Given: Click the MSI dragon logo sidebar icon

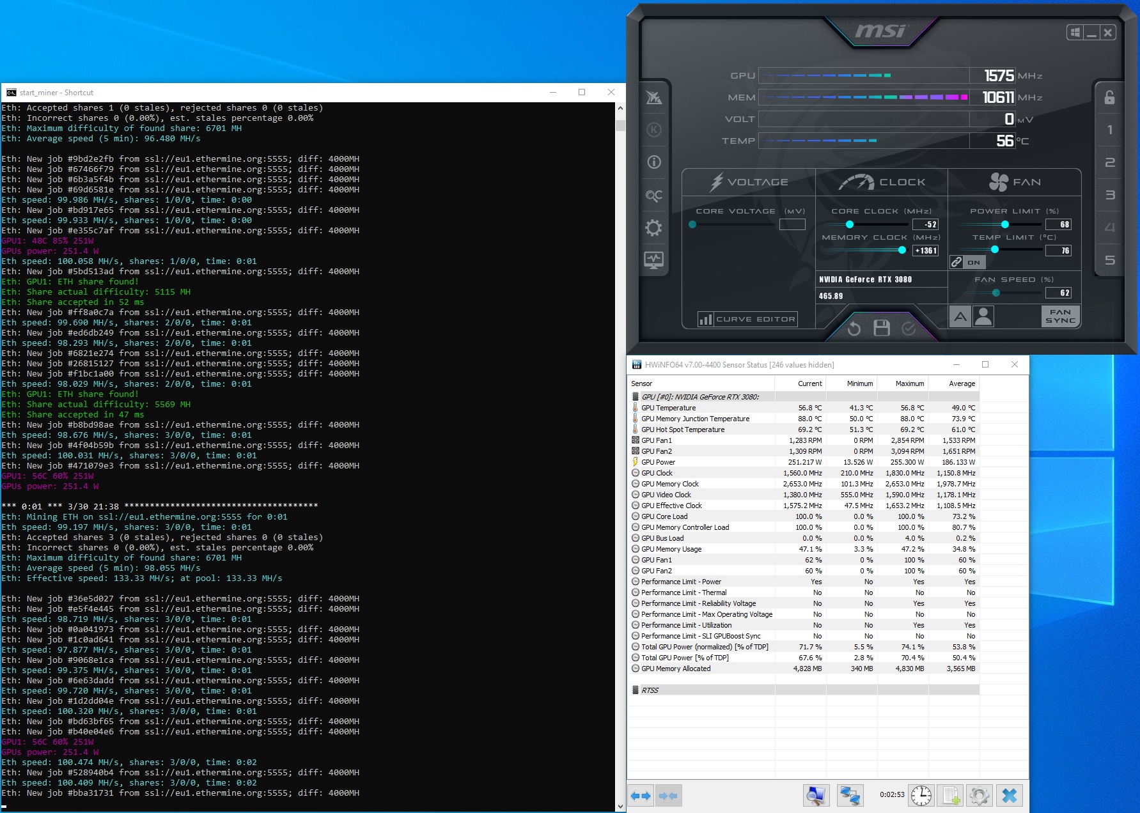Looking at the screenshot, I should click(x=653, y=97).
